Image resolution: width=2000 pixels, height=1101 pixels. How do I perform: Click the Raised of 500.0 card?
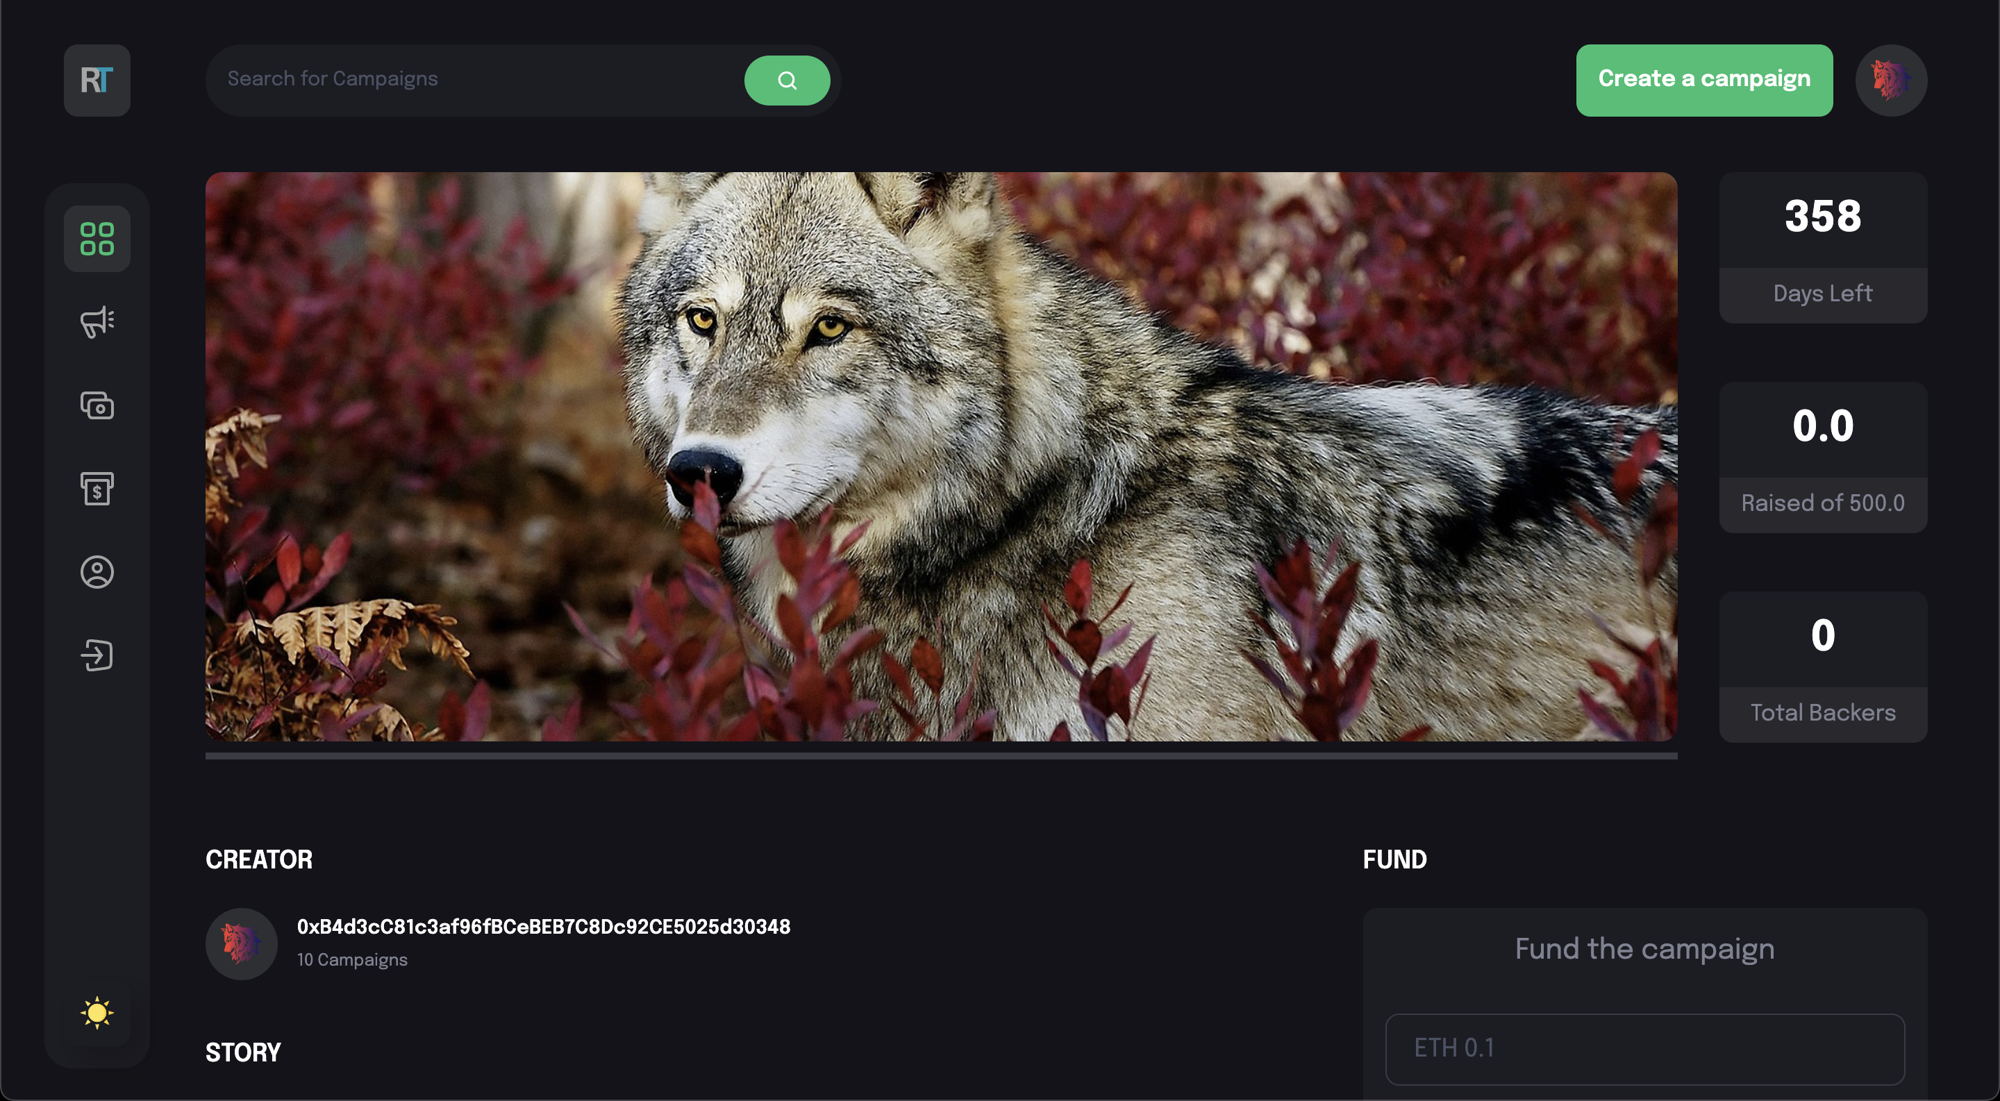(x=1822, y=457)
